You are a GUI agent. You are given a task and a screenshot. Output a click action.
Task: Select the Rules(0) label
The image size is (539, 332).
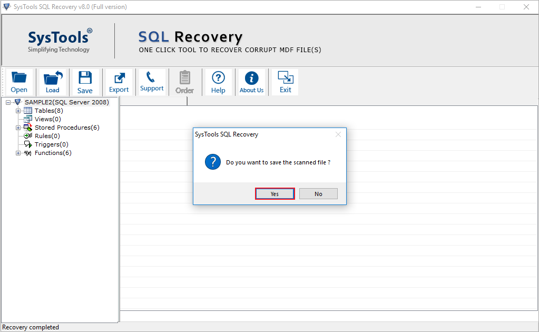tap(47, 136)
